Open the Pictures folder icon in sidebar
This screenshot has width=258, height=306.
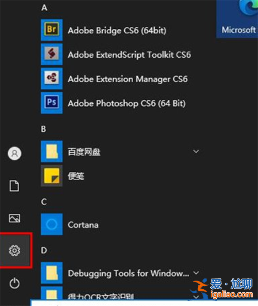15,218
